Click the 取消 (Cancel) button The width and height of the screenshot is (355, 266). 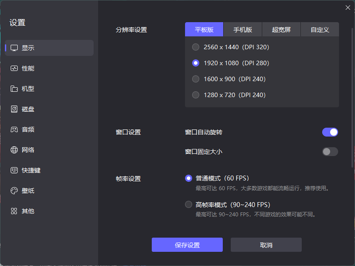[x=265, y=244]
